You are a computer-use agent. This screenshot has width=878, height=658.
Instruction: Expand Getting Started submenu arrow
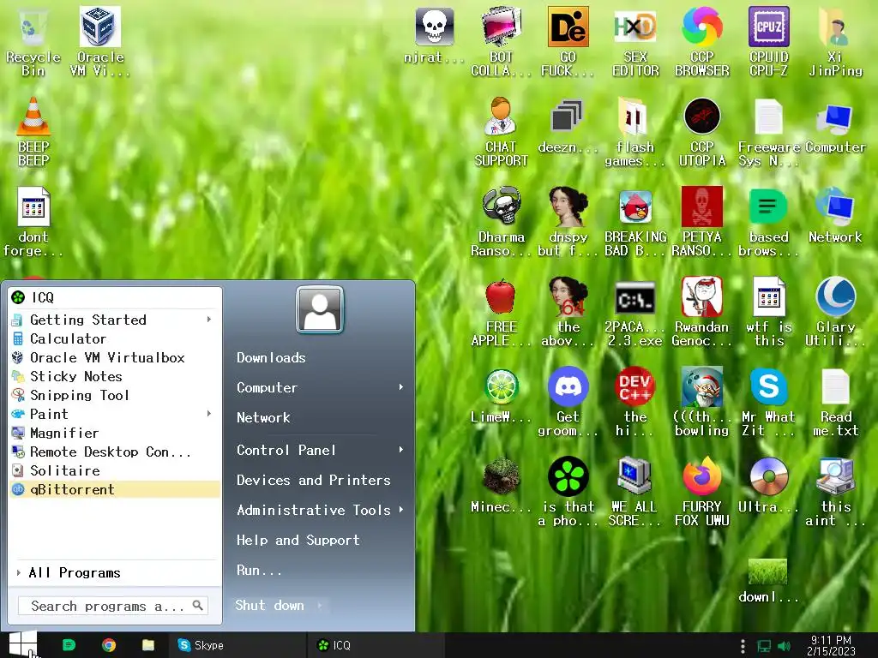(209, 319)
